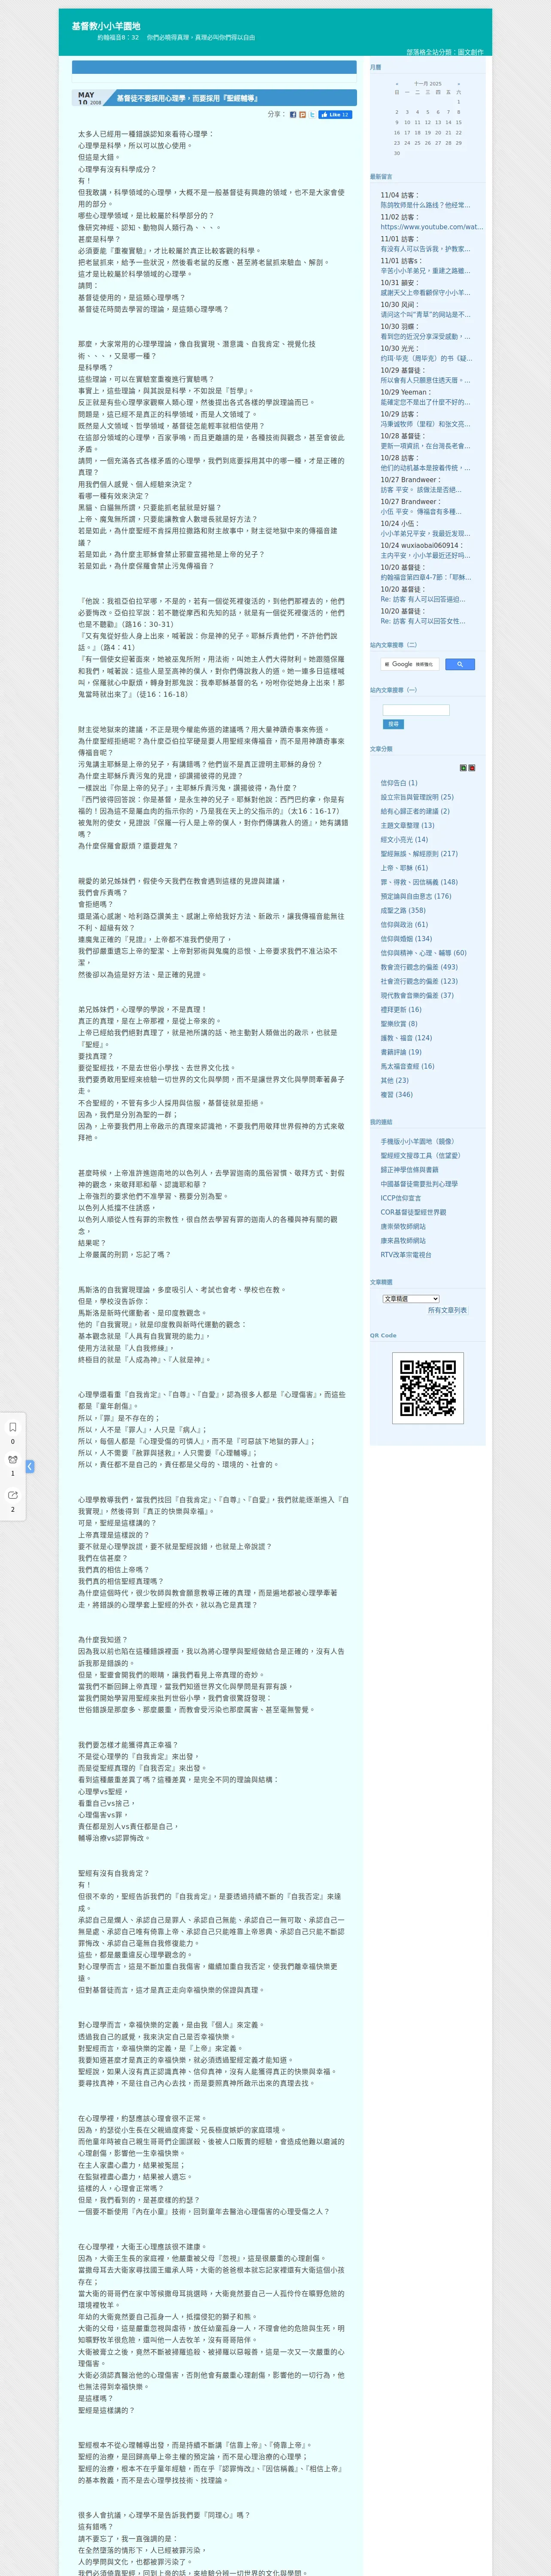
Task: Click the 月曆 calendar section heading
Action: (x=375, y=67)
